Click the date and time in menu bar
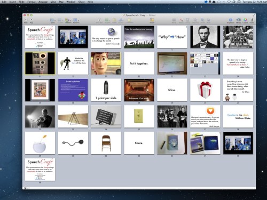Screen dimensions: 267x200 tap(254, 2)
